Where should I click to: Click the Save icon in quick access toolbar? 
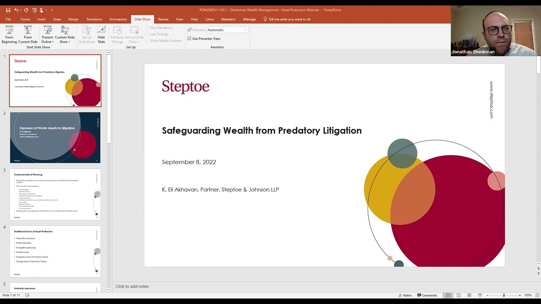(x=8, y=10)
